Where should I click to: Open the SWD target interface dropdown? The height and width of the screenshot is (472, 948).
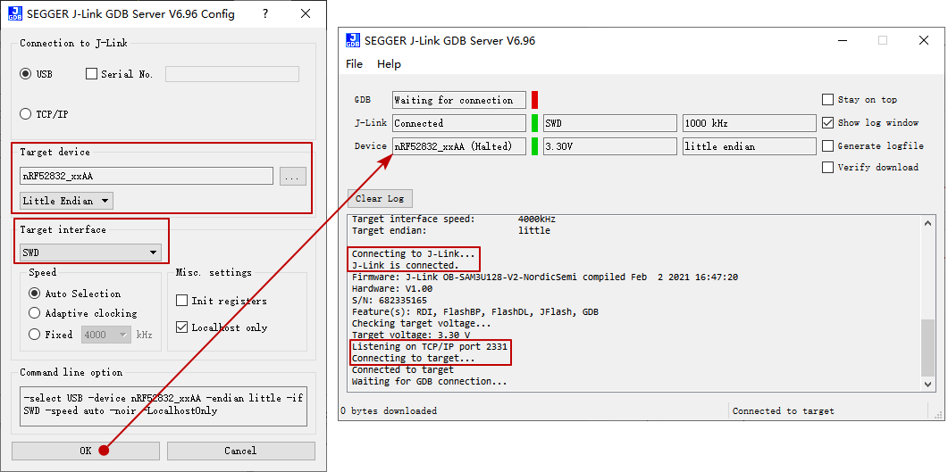click(90, 253)
